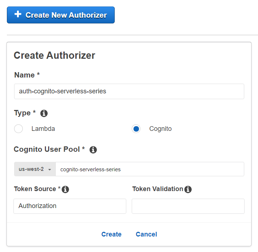
Task: Click the Token Validation info icon
Action: click(188, 189)
